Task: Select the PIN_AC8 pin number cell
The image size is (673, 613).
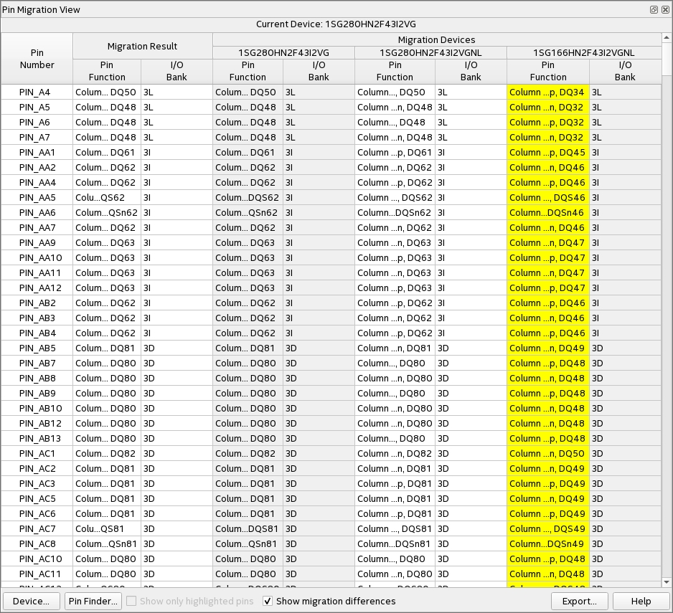Action: pyautogui.click(x=37, y=544)
